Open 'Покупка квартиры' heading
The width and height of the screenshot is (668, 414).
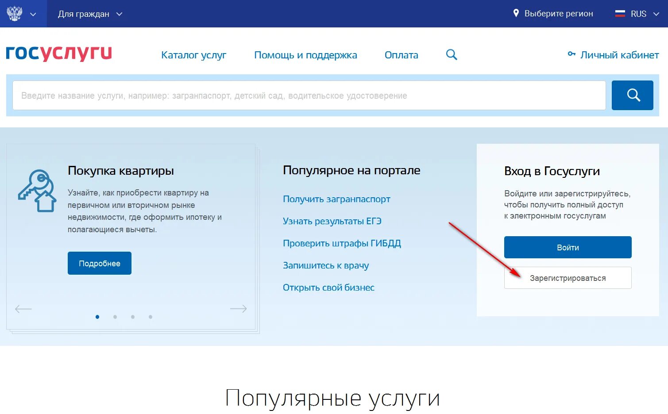[x=121, y=170]
